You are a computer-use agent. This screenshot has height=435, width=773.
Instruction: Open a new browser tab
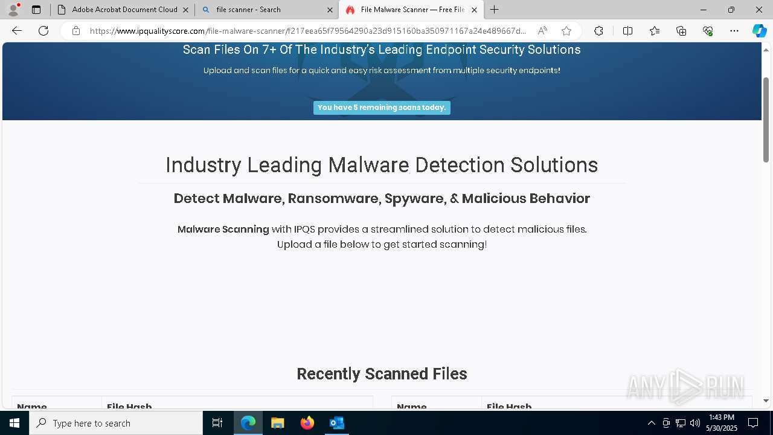[495, 10]
